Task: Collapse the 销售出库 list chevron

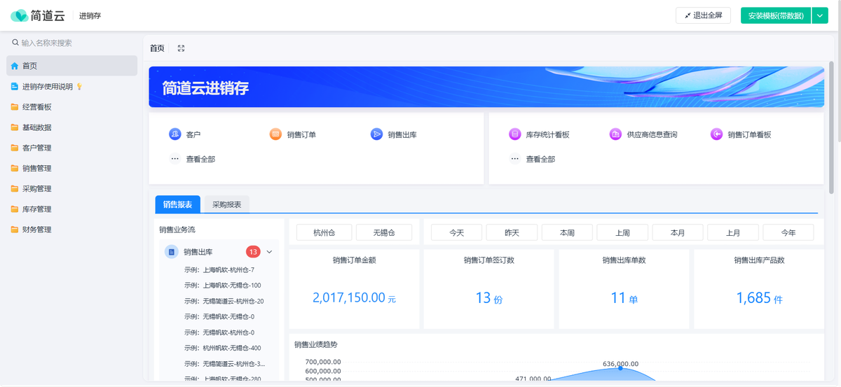Action: coord(269,252)
